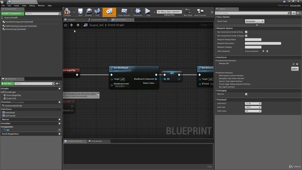302x170 pixels.
Task: Open the interfaces Add dropdown button
Action: pos(294,69)
